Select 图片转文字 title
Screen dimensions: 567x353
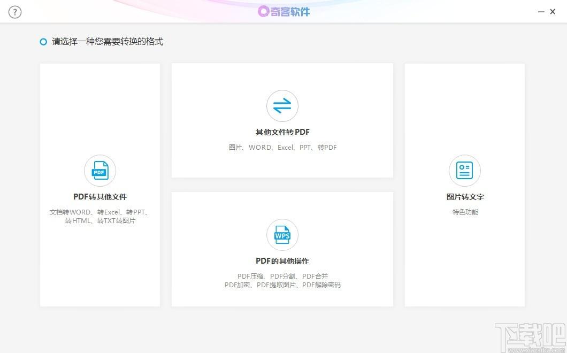point(465,197)
